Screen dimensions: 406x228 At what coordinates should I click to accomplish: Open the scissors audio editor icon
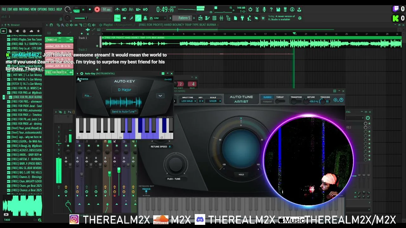tap(257, 9)
